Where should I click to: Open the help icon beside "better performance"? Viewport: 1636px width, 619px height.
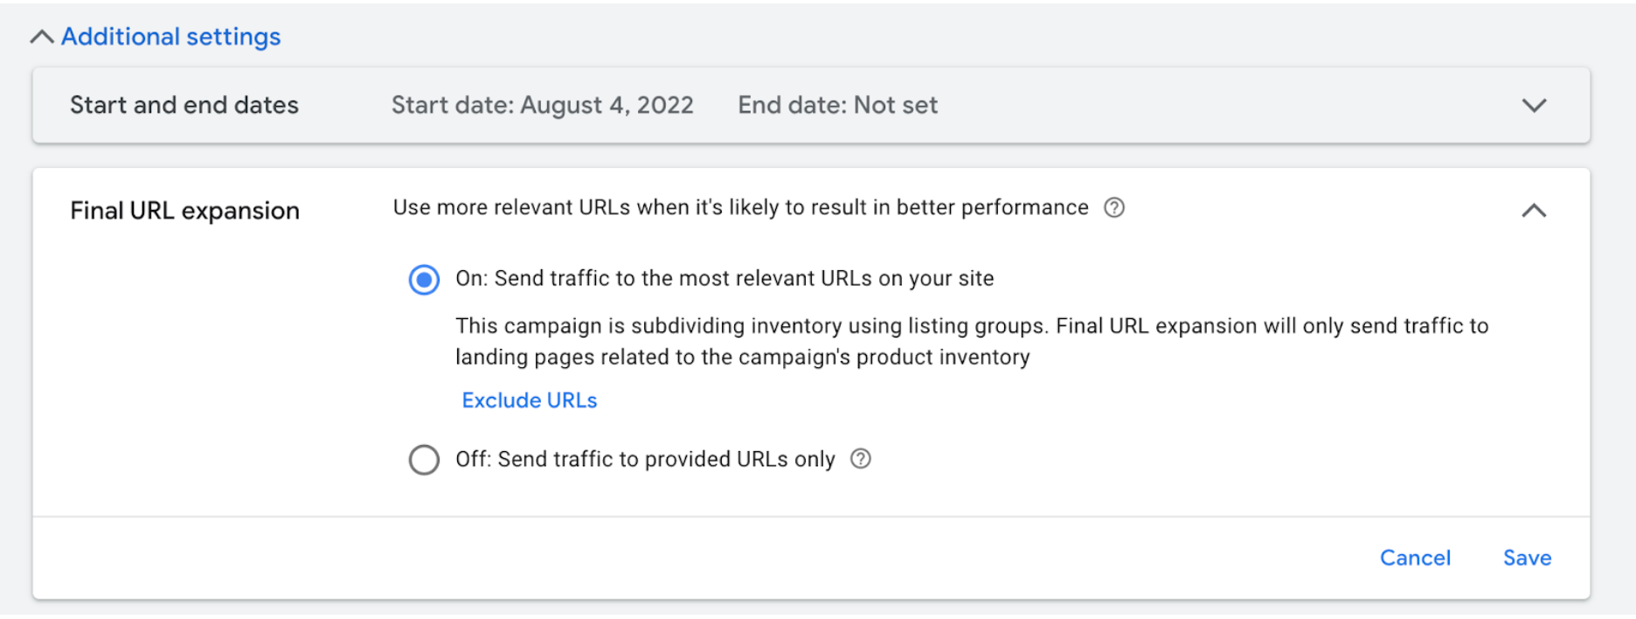tap(1114, 208)
